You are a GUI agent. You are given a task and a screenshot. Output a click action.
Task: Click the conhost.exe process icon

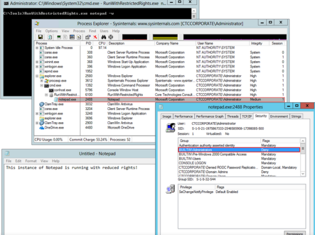tap(51, 90)
